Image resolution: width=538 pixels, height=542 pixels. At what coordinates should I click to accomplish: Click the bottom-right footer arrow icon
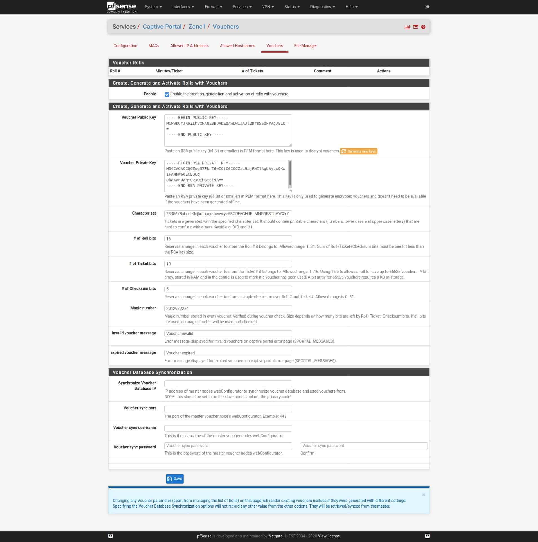427,536
